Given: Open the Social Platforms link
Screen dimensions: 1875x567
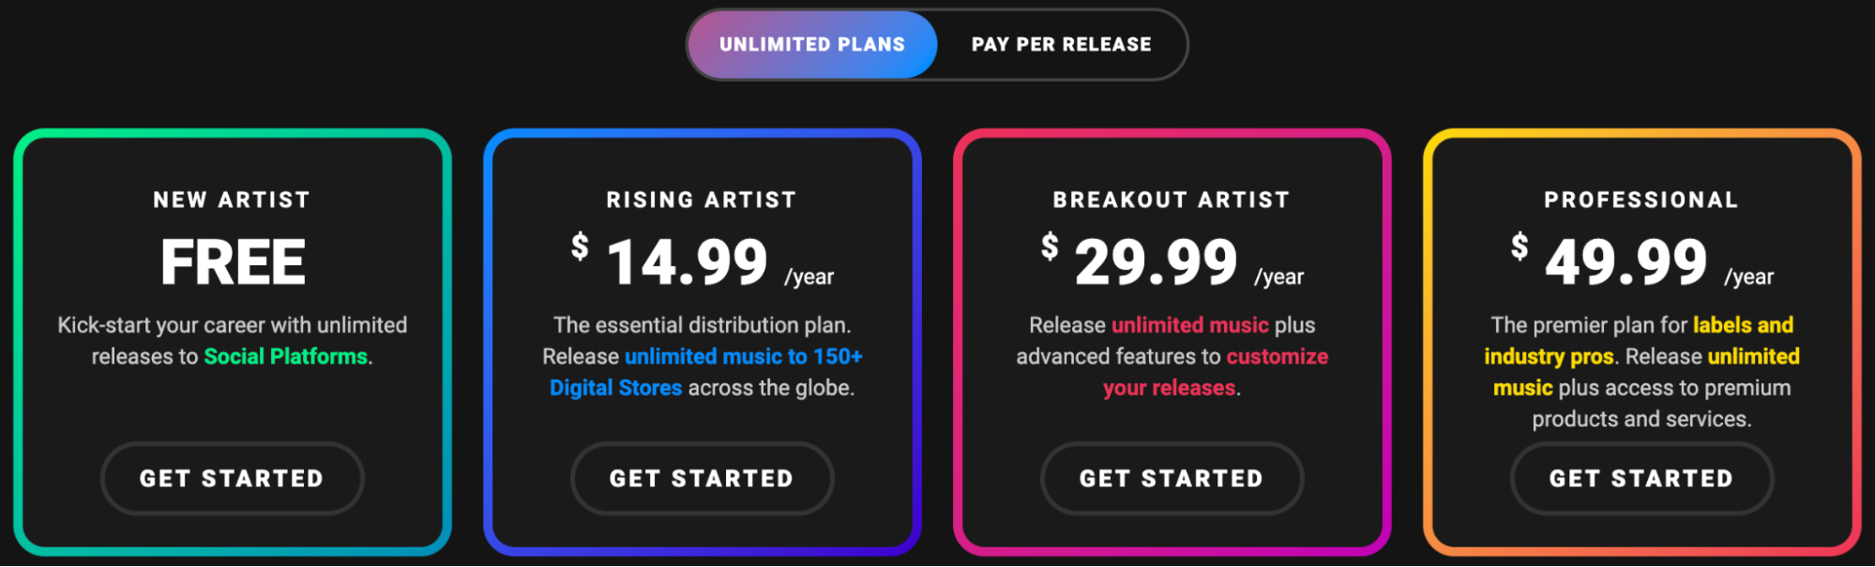Looking at the screenshot, I should (284, 356).
